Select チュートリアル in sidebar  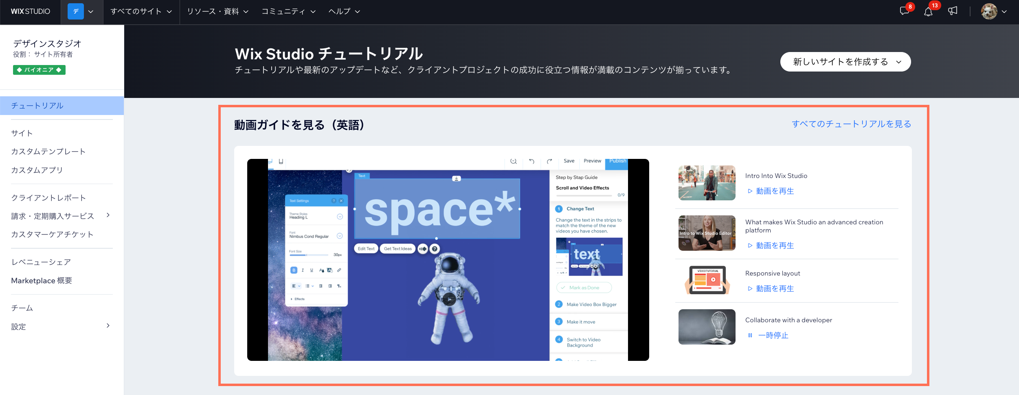click(x=62, y=106)
